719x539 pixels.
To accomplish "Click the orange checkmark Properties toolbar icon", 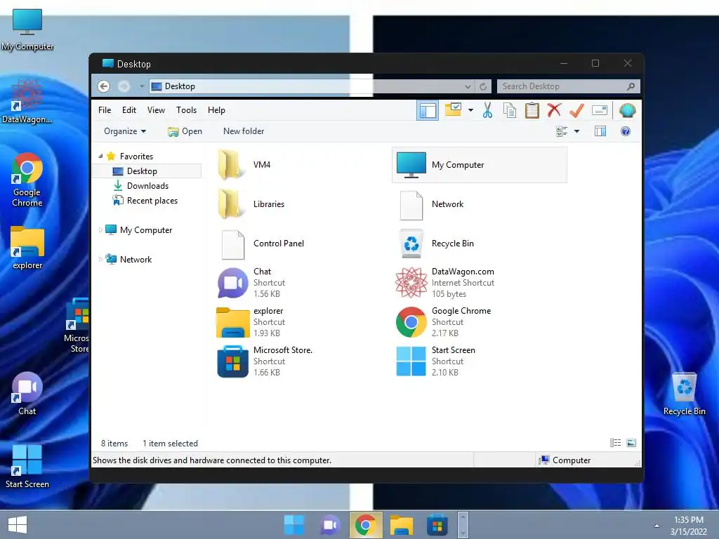I will pyautogui.click(x=576, y=110).
